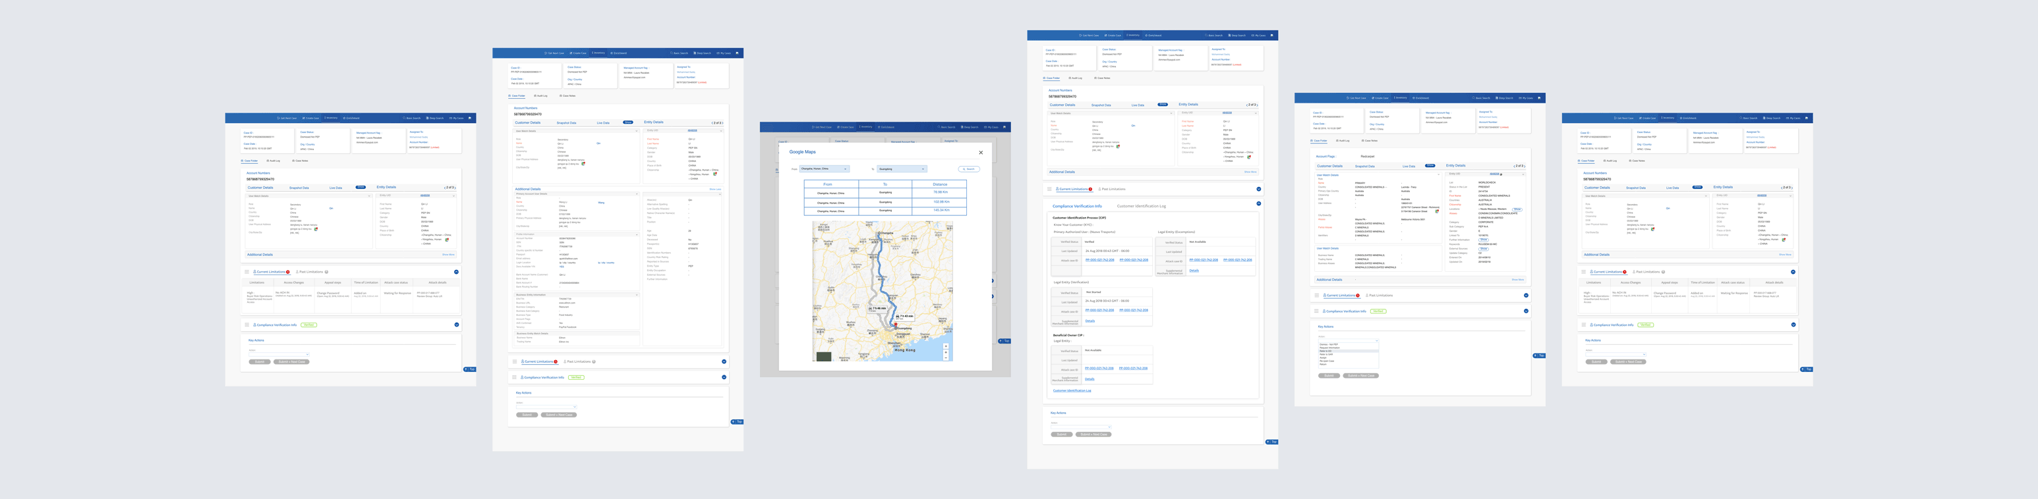This screenshot has height=499, width=2038.
Task: Open the Customer Identification Log tab
Action: (x=1141, y=206)
